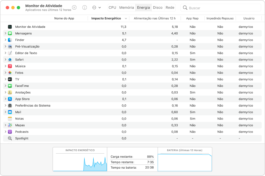Sort by Nome do App column
The width and height of the screenshot is (265, 176).
click(x=64, y=18)
